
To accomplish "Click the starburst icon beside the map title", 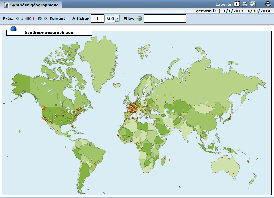I will coord(13,29).
